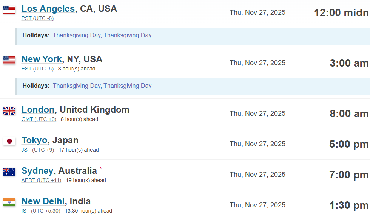
Task: Click the PST (UTC -8) timezone link
Action: coord(37,18)
